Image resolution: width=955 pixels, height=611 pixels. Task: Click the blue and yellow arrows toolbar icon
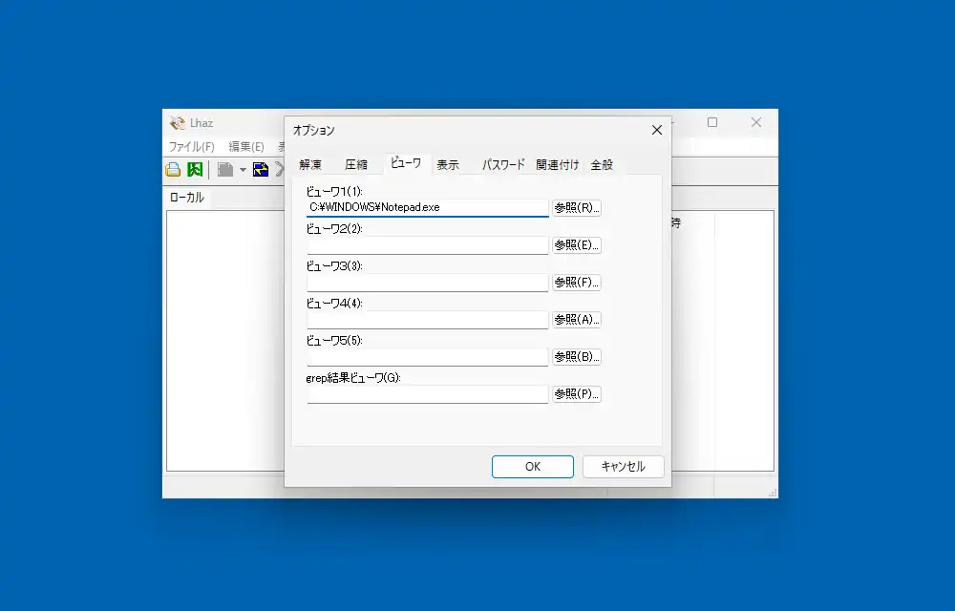260,170
